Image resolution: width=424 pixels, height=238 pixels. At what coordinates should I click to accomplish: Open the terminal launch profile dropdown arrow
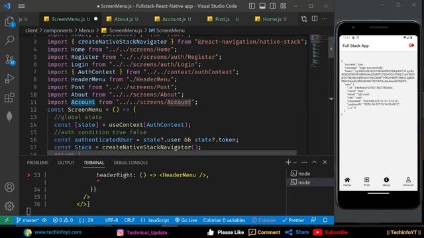(x=295, y=163)
